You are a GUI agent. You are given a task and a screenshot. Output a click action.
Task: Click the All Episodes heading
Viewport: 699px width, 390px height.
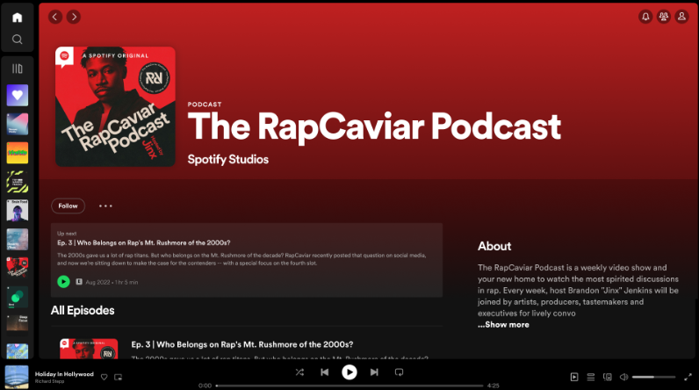click(x=83, y=310)
